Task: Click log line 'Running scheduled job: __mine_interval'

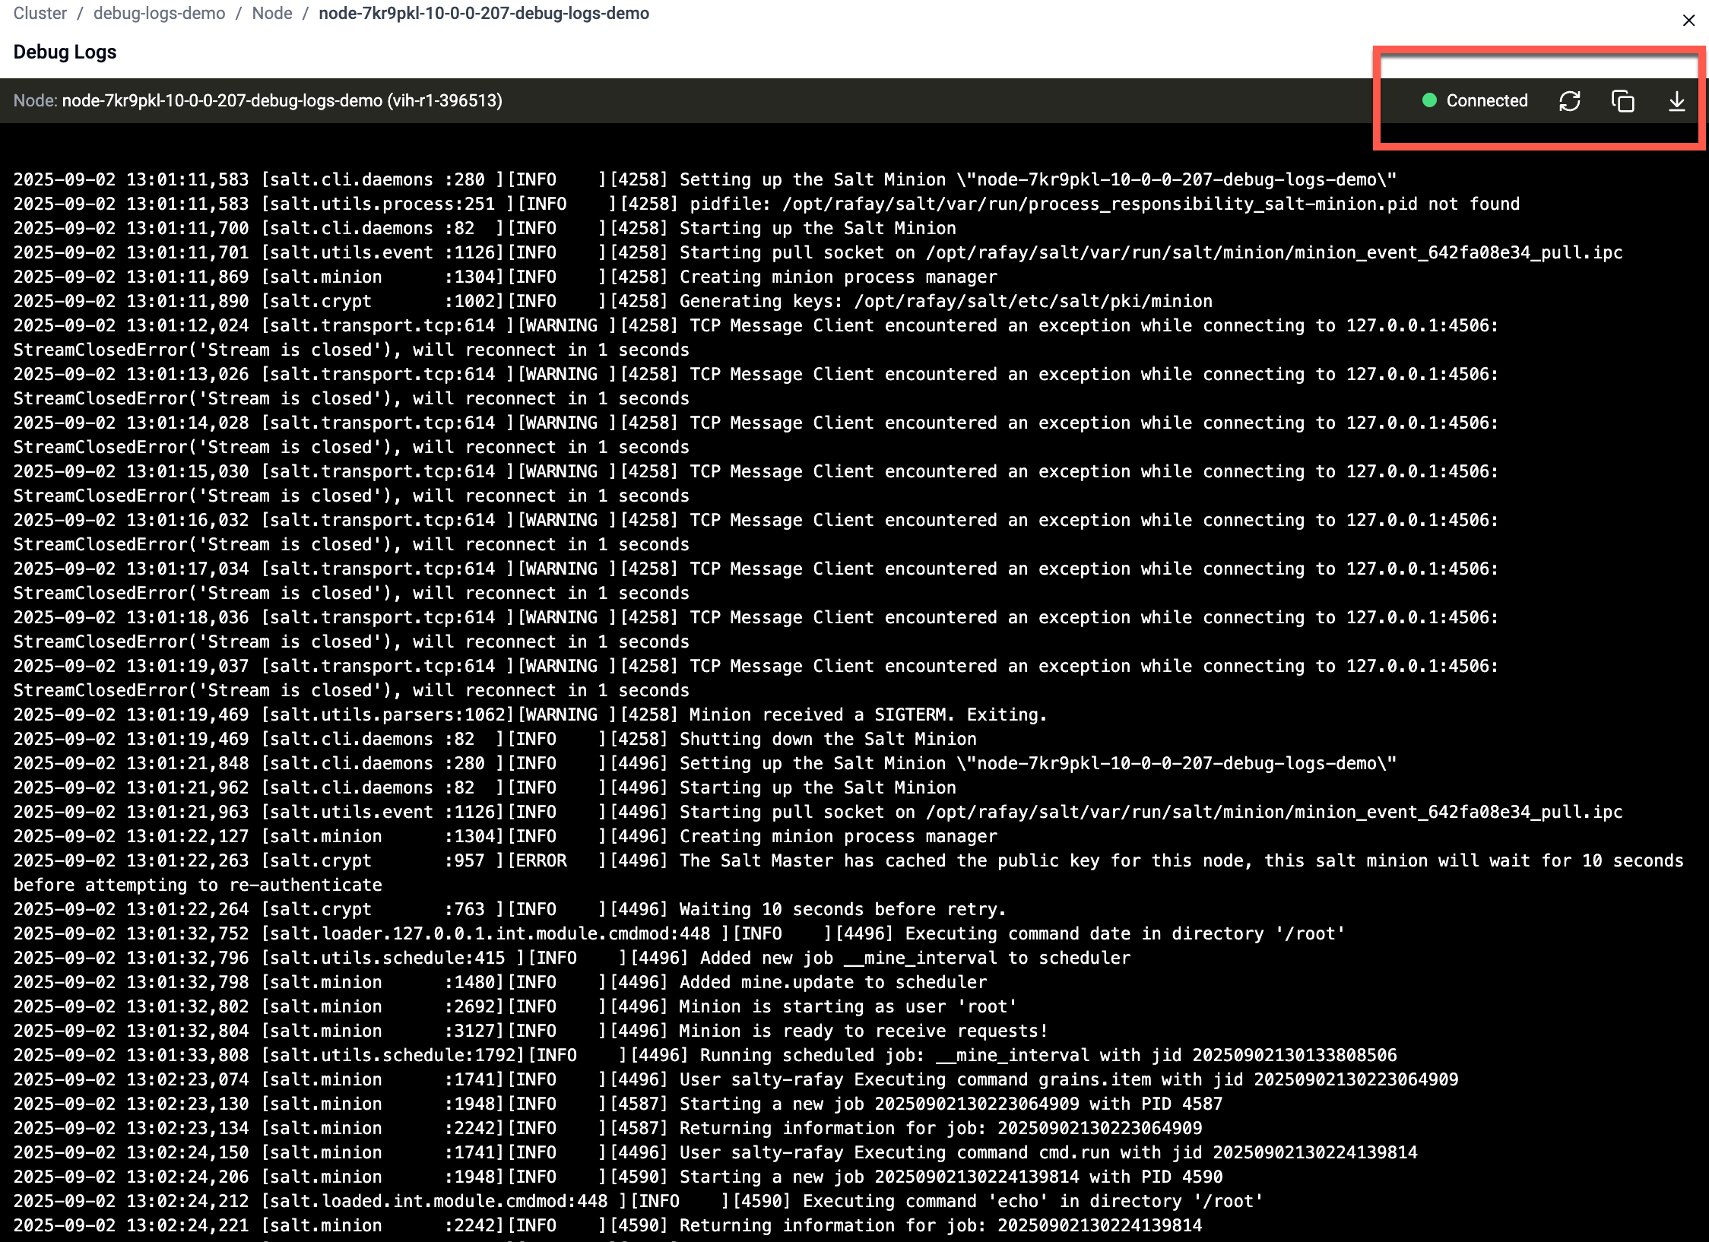Action: (x=705, y=1055)
